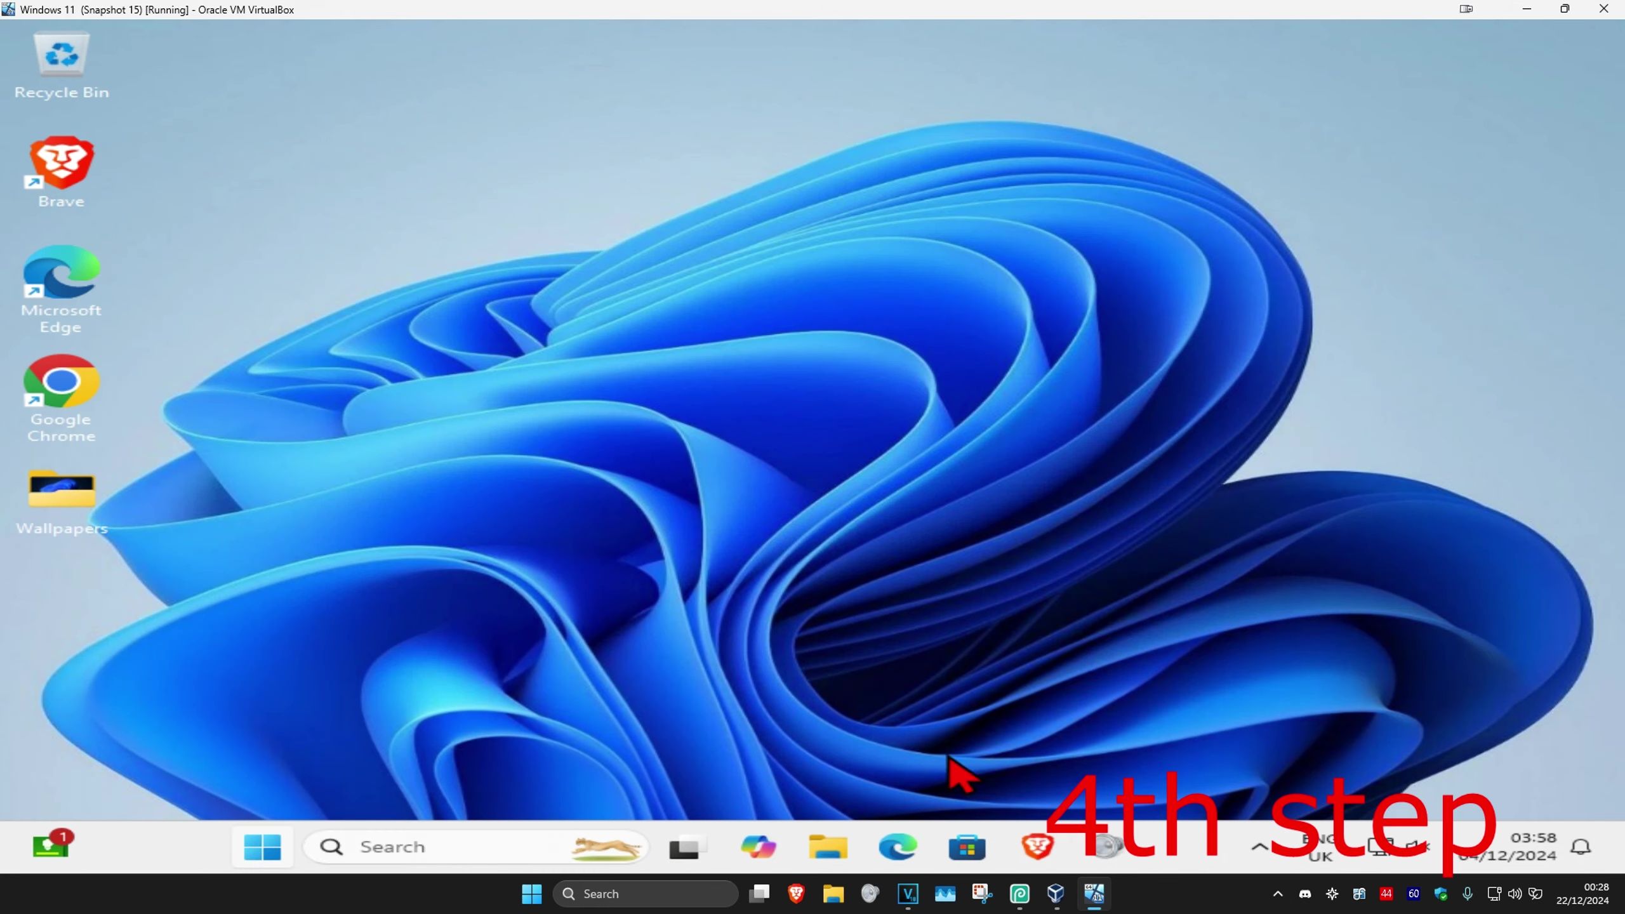Launch Brave from the host taskbar

(796, 894)
